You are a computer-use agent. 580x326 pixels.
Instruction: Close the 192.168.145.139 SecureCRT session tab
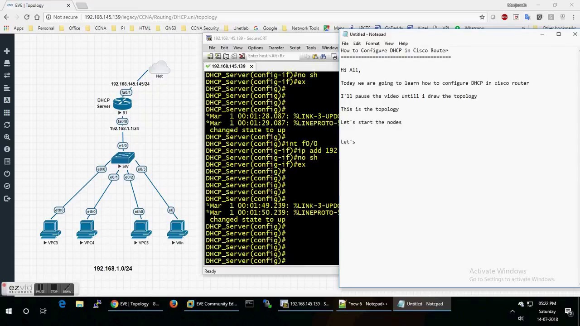coord(251,66)
